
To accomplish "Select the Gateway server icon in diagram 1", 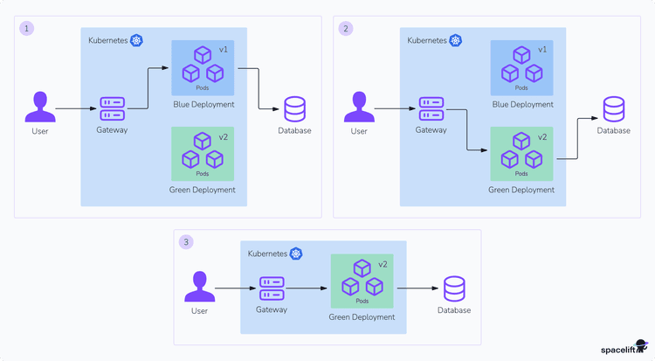I will [113, 108].
